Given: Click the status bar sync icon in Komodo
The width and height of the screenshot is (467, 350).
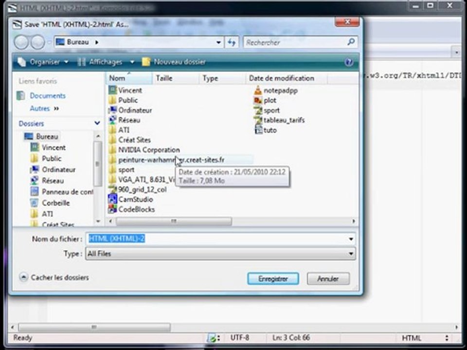Looking at the screenshot, I should point(213,338).
